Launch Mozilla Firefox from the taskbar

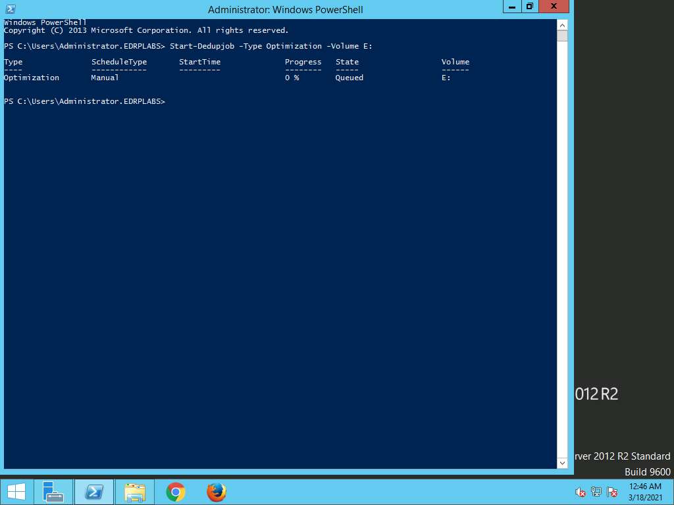(x=216, y=492)
